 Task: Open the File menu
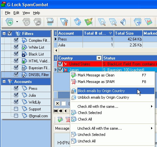coord(8,13)
